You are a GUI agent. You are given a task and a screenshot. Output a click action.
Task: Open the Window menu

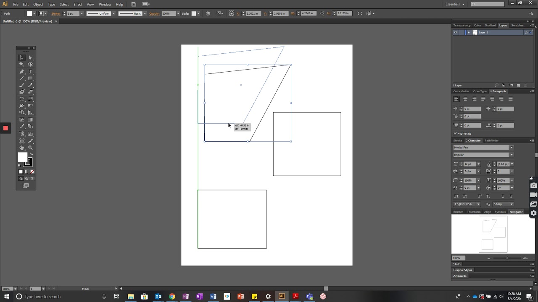point(105,4)
